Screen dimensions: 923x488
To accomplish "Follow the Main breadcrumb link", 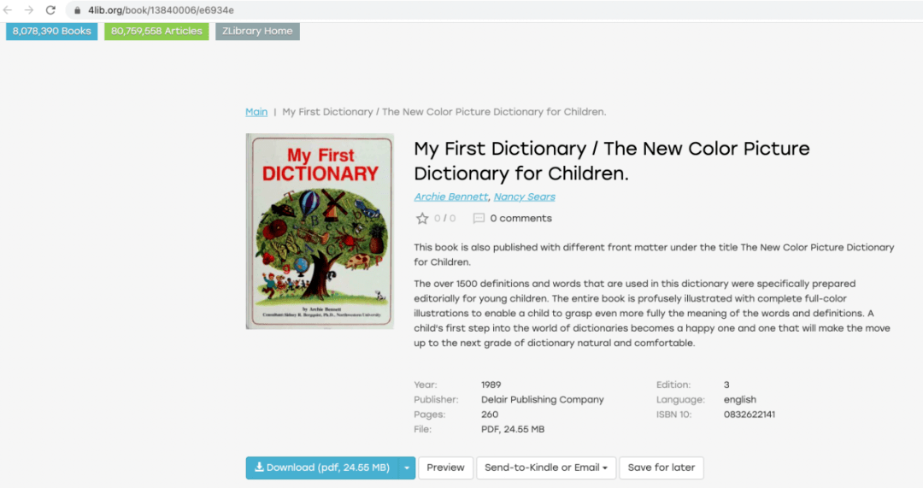I will coord(256,112).
